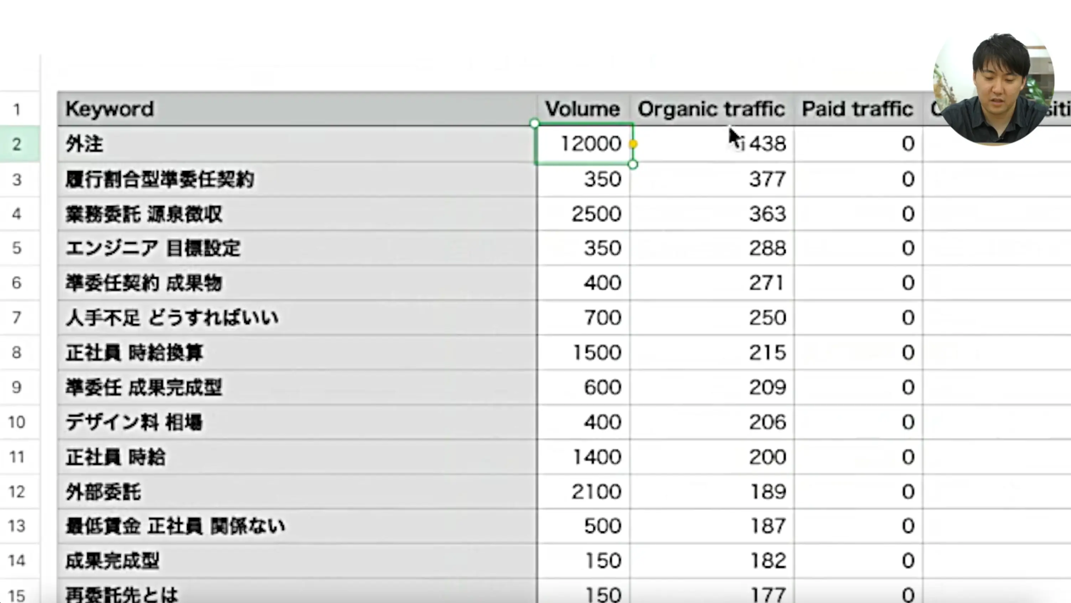
Task: Click row header number 1
Action: tap(17, 109)
